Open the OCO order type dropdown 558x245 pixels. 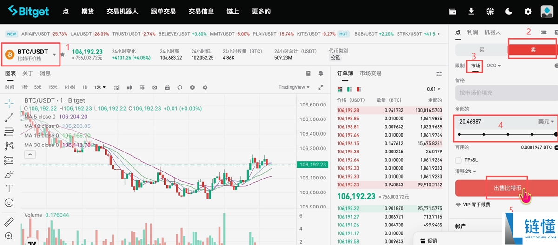(494, 66)
